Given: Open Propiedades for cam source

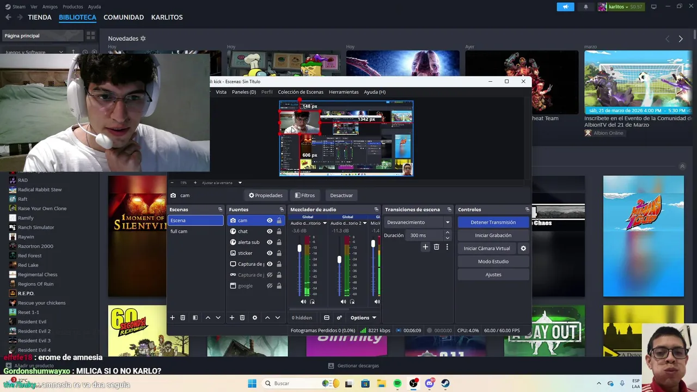Looking at the screenshot, I should (266, 195).
